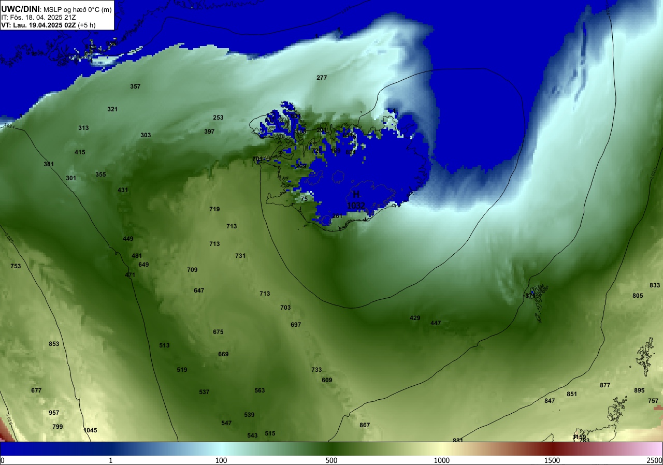The width and height of the screenshot is (663, 465).
Task: Click the 895 height value
Action: point(639,390)
